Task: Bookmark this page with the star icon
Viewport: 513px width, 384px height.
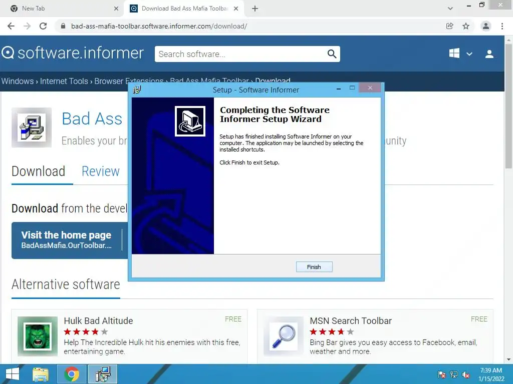Action: (x=466, y=26)
